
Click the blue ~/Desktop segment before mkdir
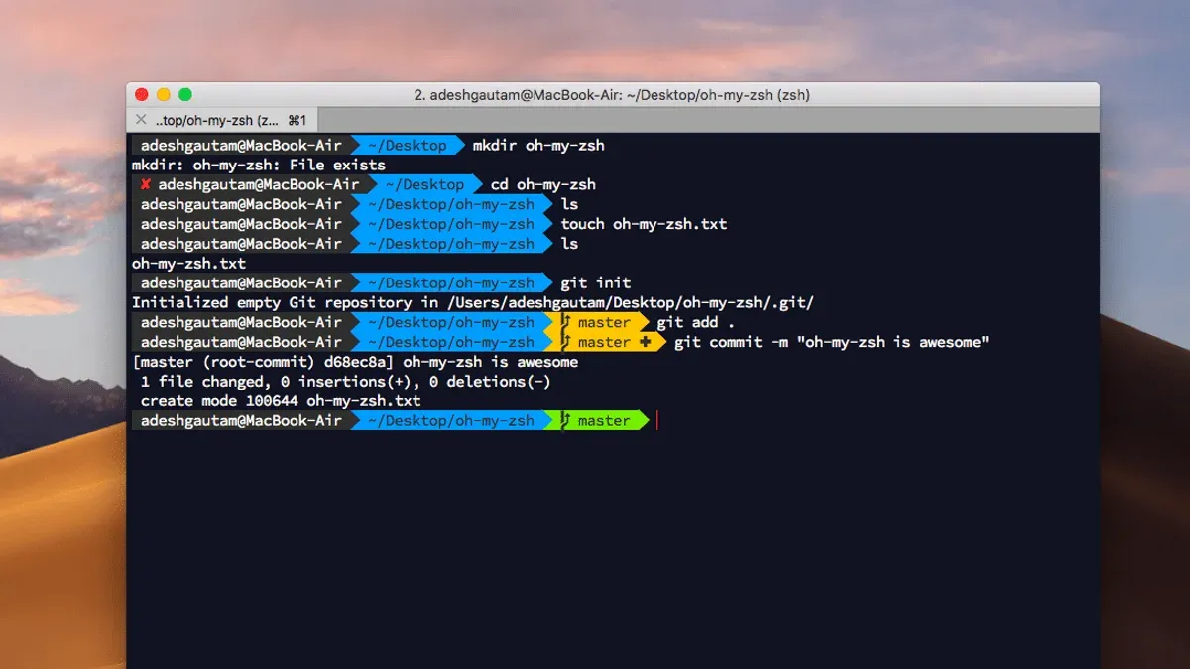pyautogui.click(x=408, y=146)
